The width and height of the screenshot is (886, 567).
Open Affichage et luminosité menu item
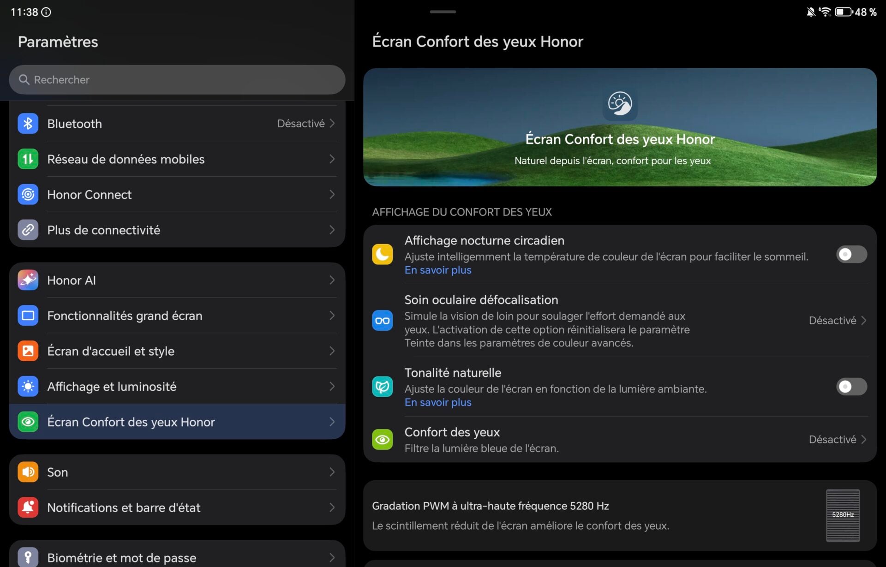click(112, 387)
